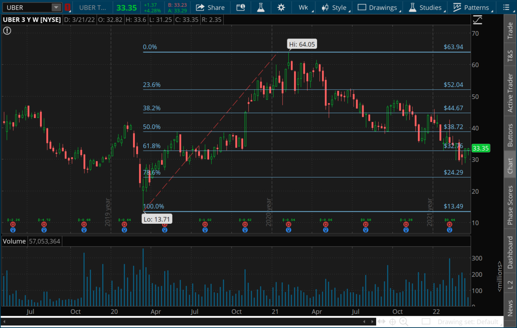
Task: Click the Lo: 13.71 price bubble
Action: 156,220
